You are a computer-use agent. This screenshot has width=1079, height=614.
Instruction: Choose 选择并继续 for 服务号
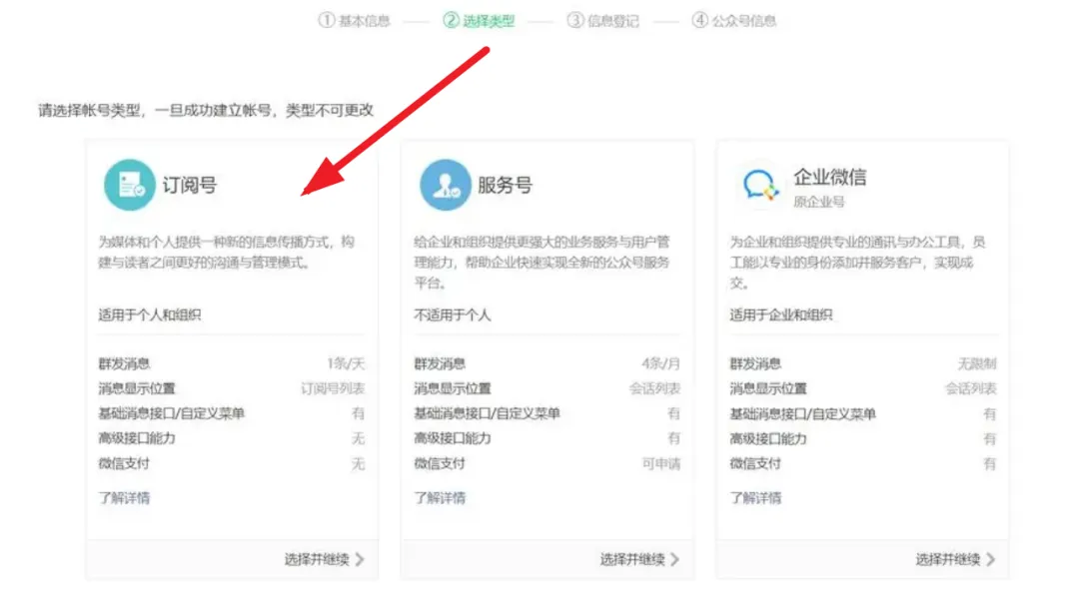coord(639,560)
